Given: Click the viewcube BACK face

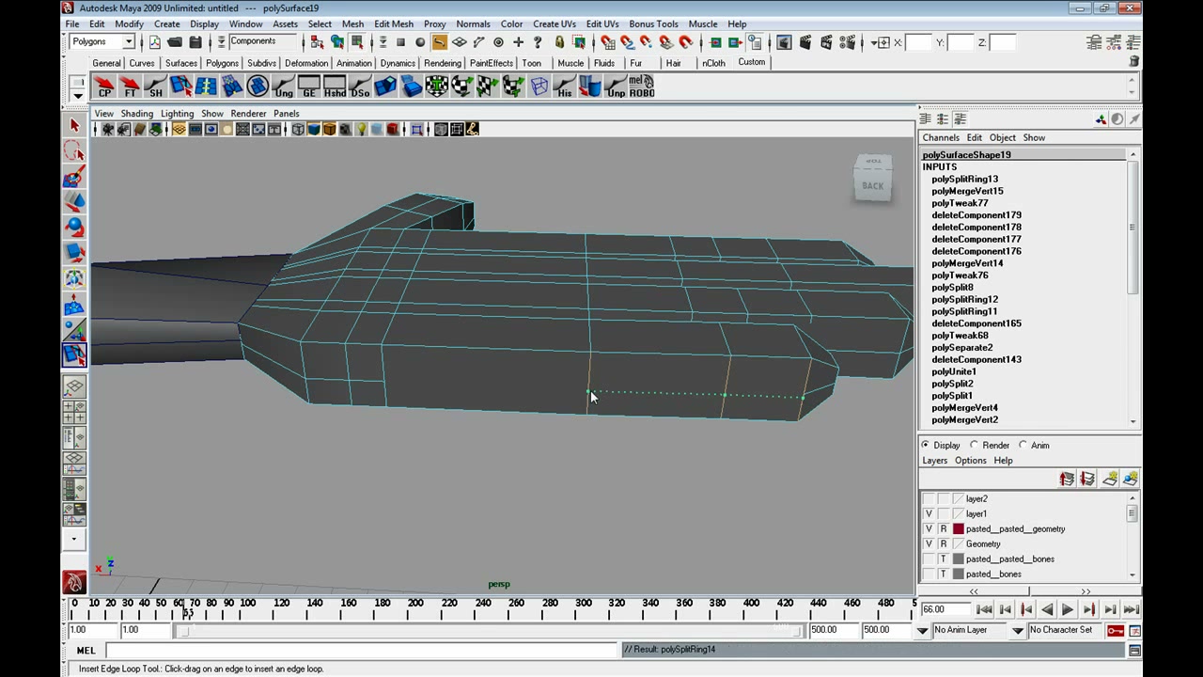Looking at the screenshot, I should click(x=872, y=184).
